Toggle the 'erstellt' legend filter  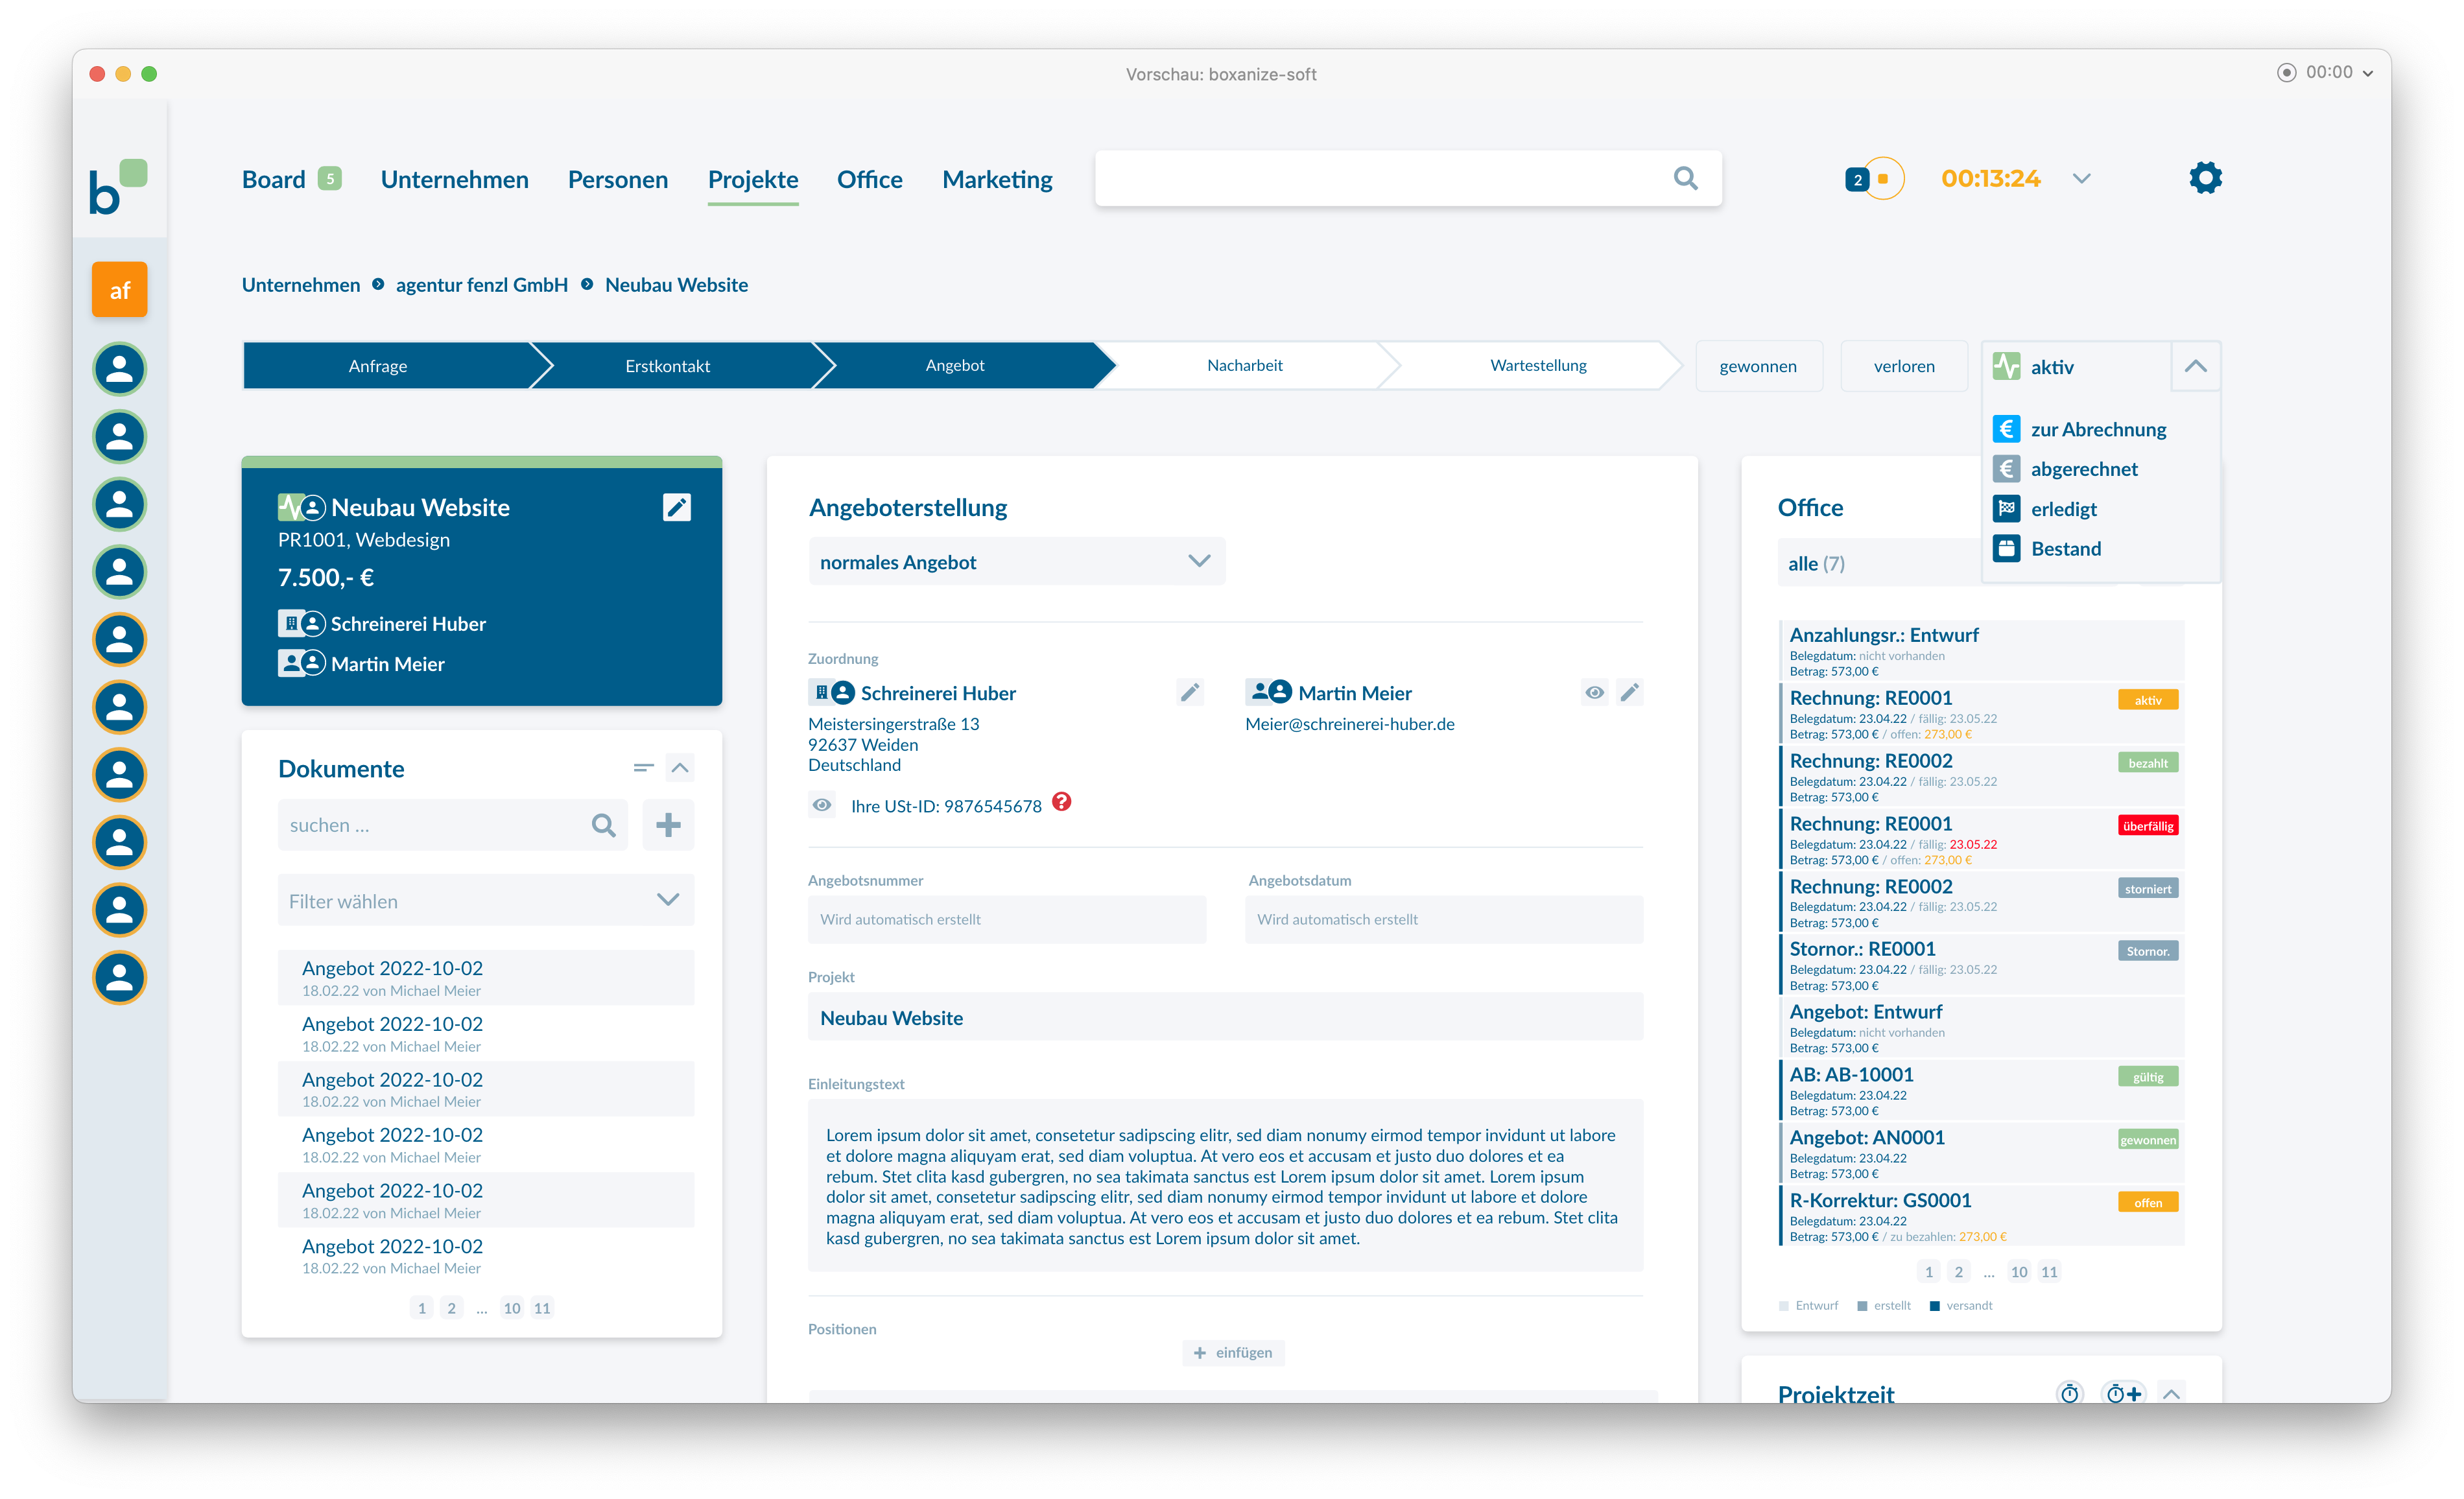click(x=1884, y=1306)
